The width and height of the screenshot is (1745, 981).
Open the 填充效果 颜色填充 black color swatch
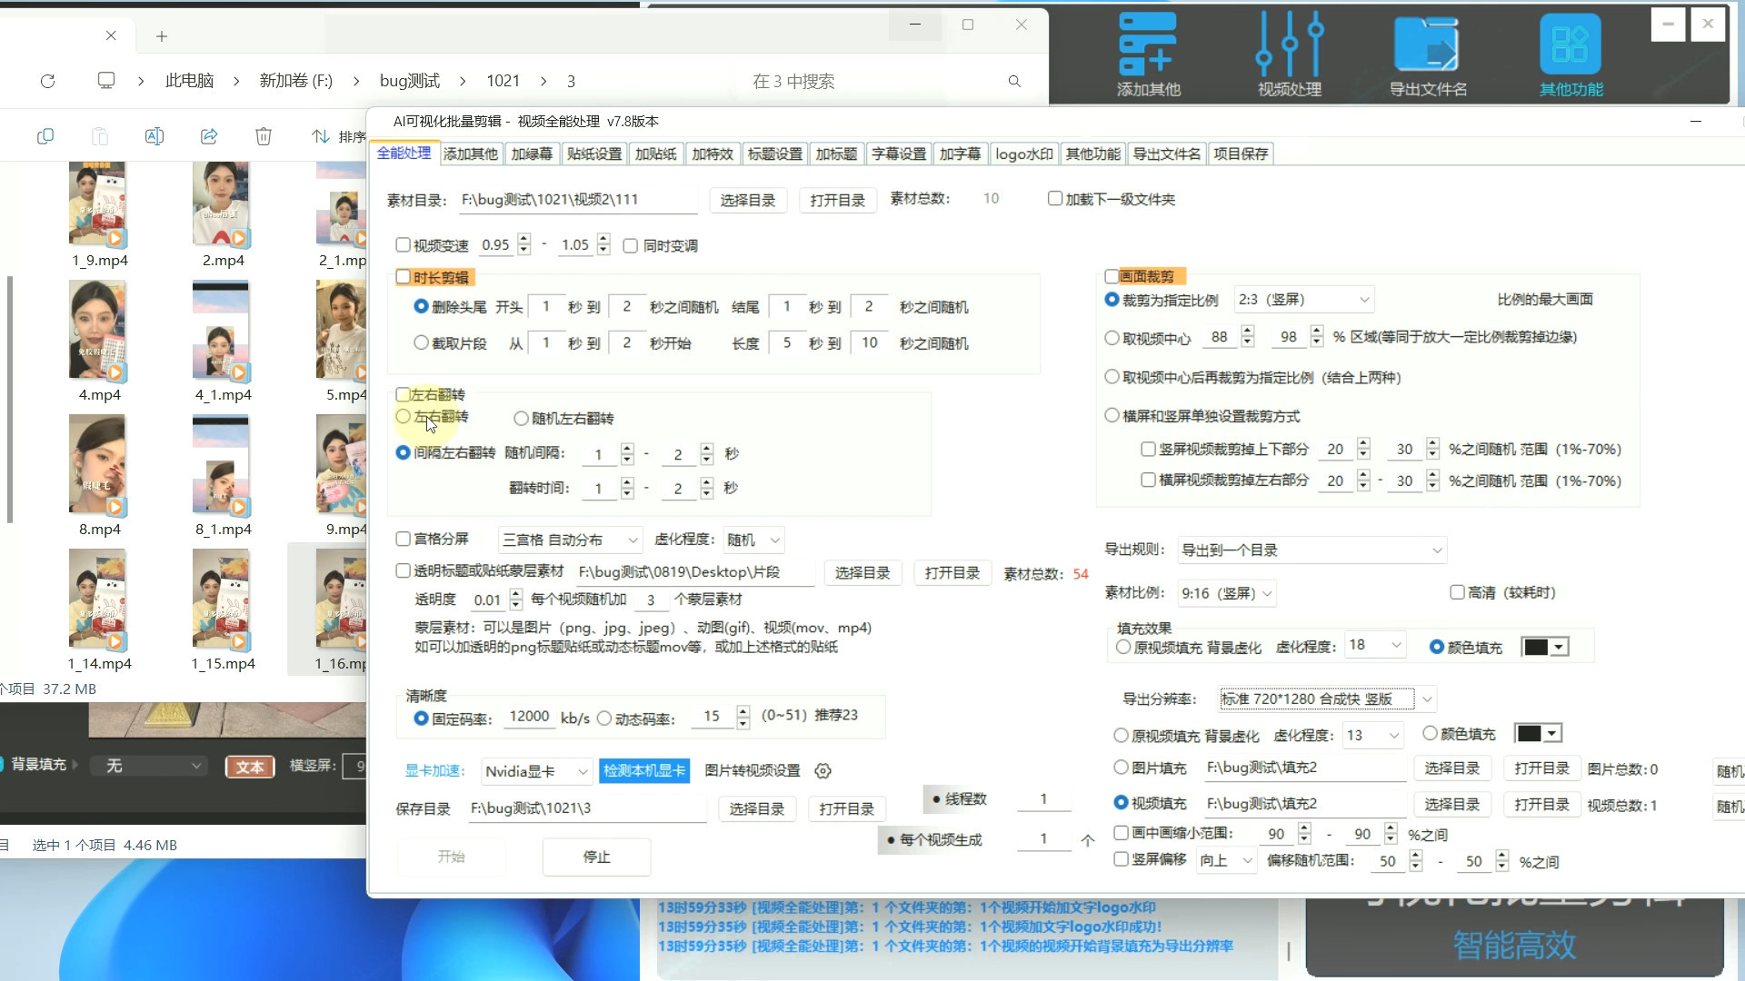click(1545, 647)
